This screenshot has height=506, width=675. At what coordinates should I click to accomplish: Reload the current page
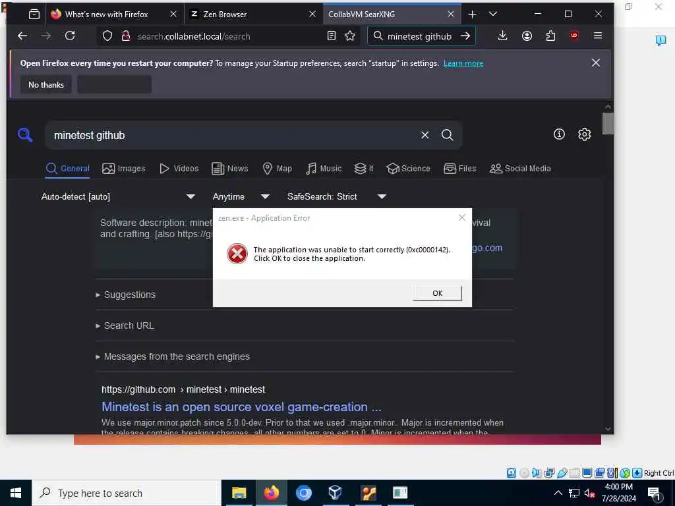point(70,36)
